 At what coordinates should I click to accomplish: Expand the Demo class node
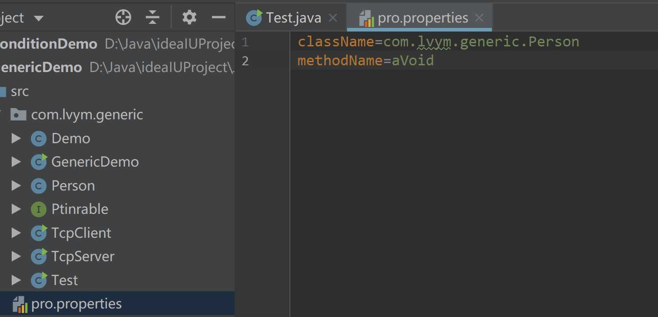[x=16, y=138]
